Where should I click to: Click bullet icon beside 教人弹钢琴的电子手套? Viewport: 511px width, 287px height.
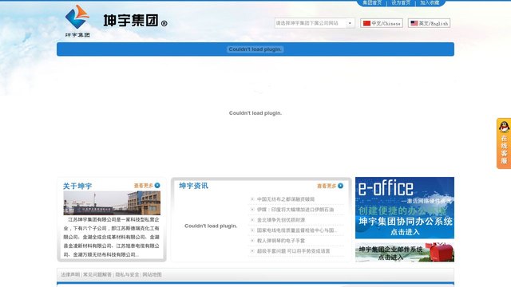point(252,241)
